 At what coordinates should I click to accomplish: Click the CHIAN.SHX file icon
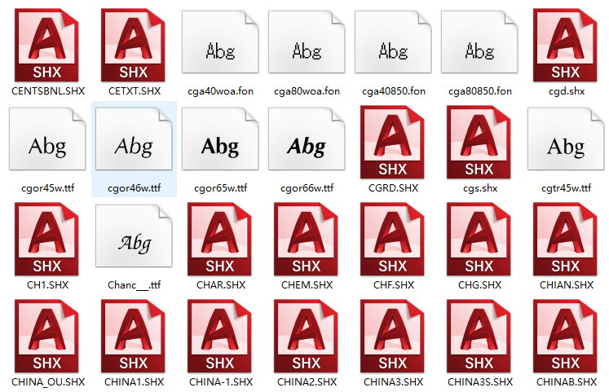566,239
